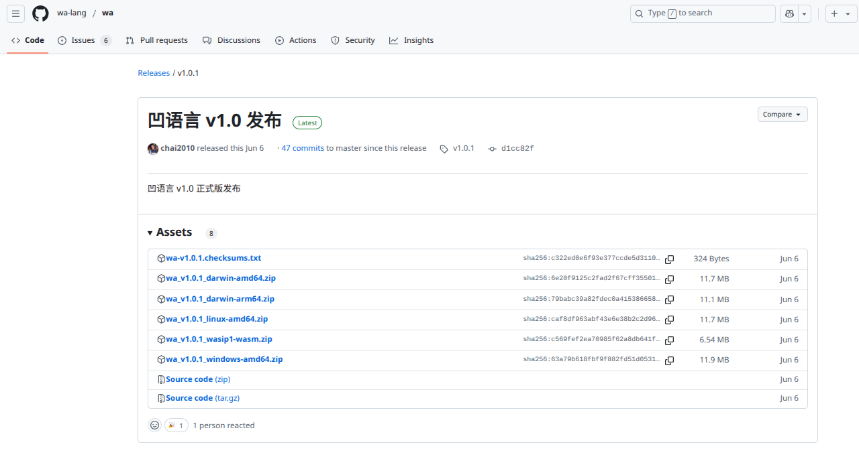Switch to the Issues tab

pyautogui.click(x=85, y=40)
